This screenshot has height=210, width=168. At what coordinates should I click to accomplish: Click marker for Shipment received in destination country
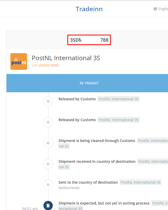pos(48,164)
